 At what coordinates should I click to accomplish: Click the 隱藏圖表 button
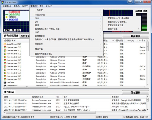coord(135,36)
